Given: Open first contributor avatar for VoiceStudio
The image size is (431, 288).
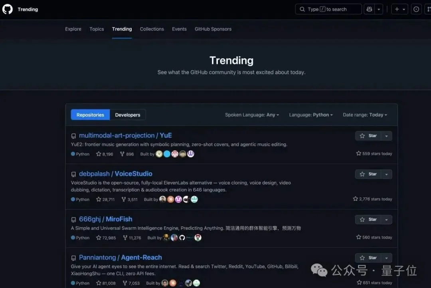Looking at the screenshot, I should pos(163,199).
